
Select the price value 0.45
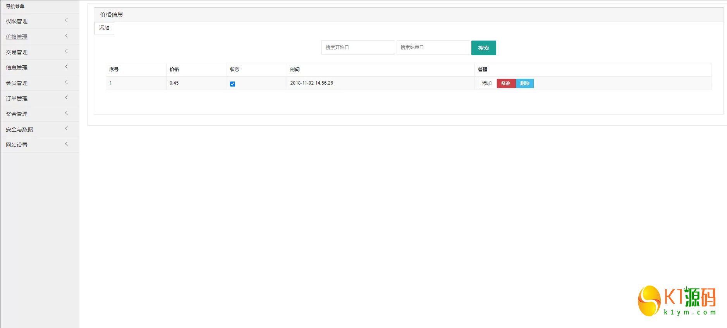(x=174, y=83)
